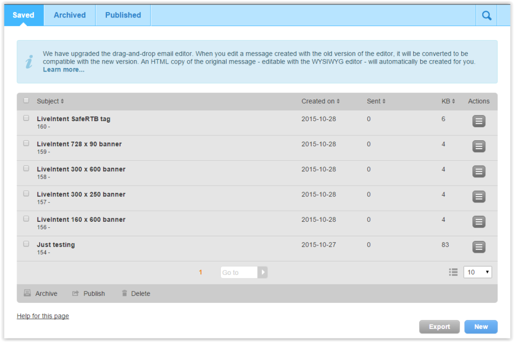Screen dimensions: 514x342
Task: Open actions menu for LiveIntent 728 x 90 banner
Action: pos(479,146)
